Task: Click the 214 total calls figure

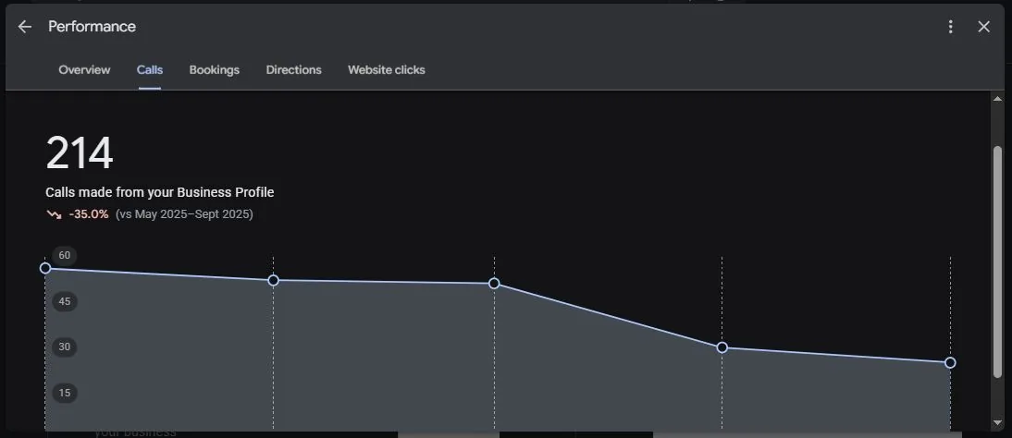Action: (x=80, y=153)
